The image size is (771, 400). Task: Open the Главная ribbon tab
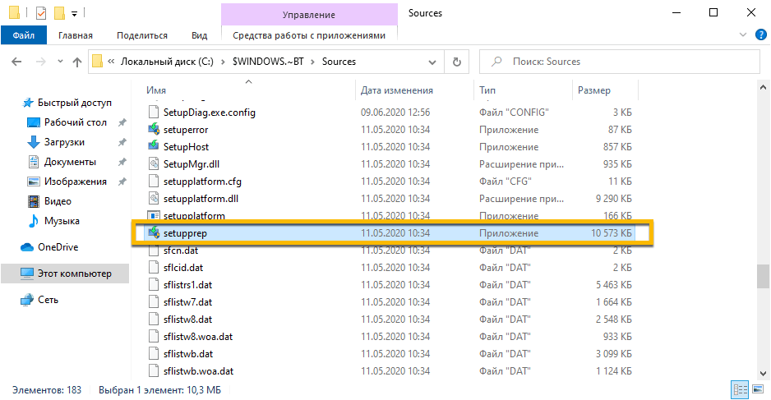point(76,35)
